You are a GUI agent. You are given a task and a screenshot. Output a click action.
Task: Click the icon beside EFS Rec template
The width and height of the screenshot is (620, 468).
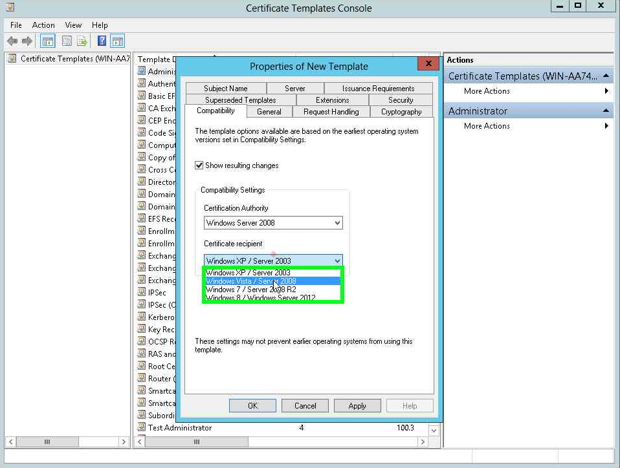coord(142,218)
